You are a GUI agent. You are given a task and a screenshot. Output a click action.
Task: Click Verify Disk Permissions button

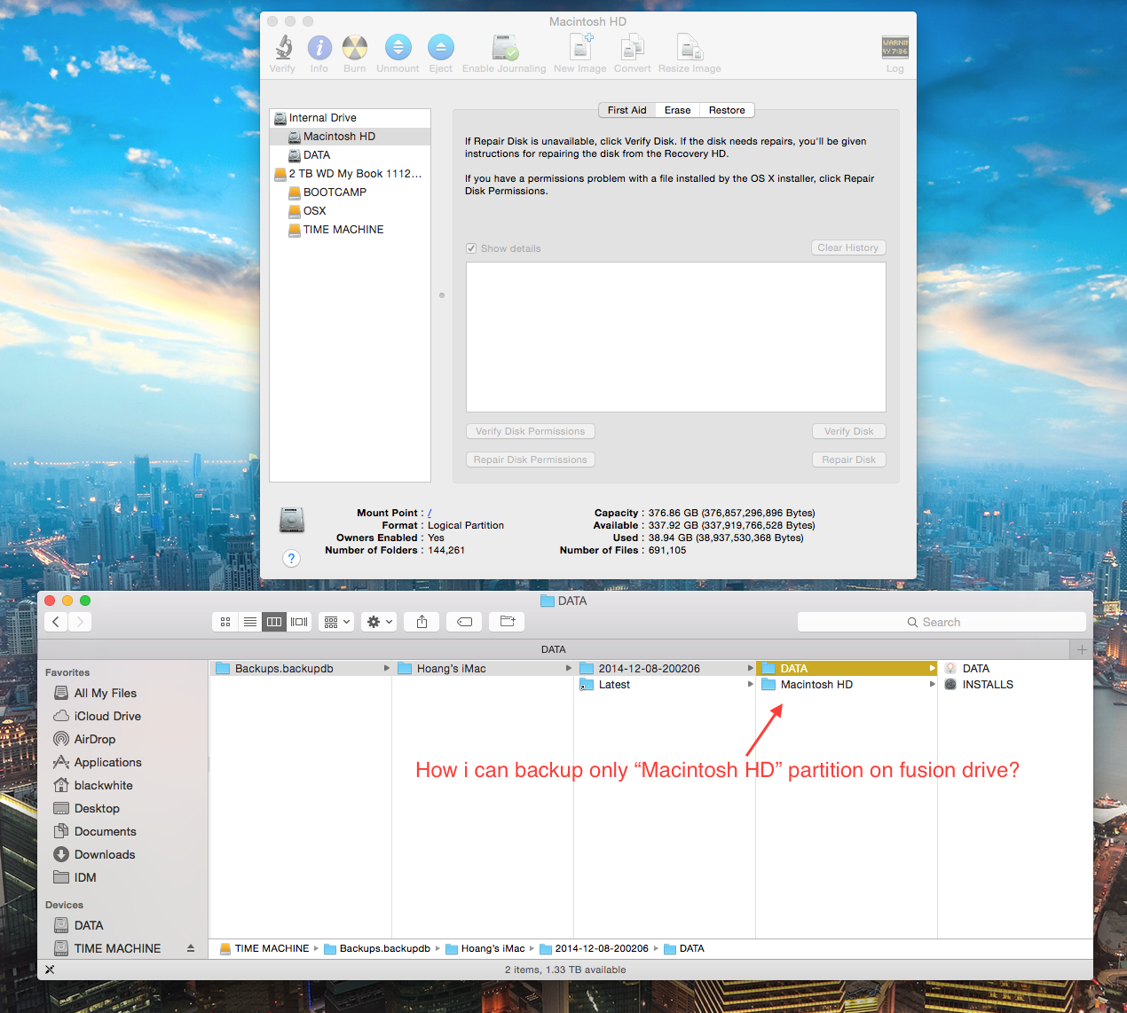click(530, 431)
